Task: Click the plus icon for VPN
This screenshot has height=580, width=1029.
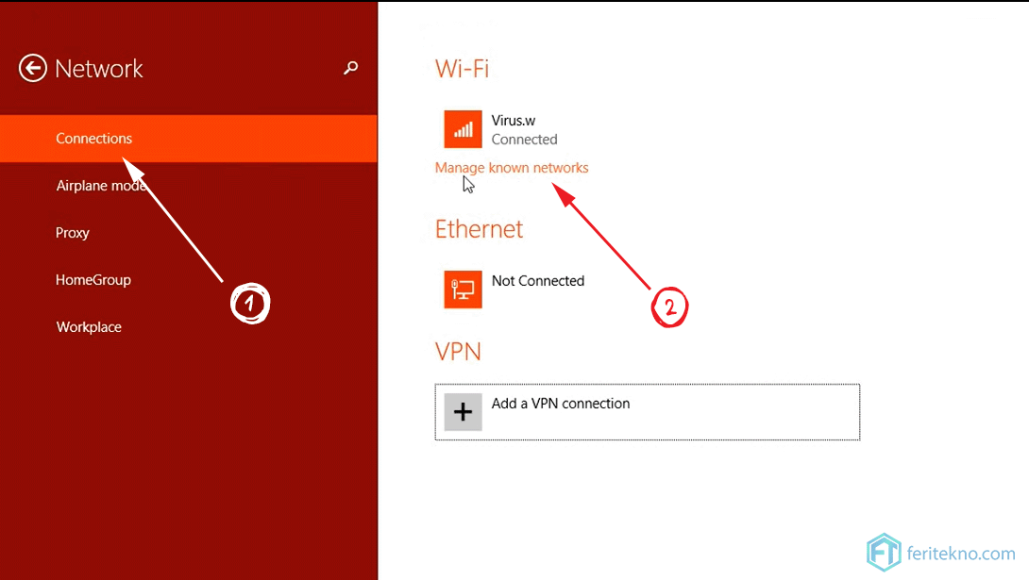Action: pyautogui.click(x=463, y=411)
